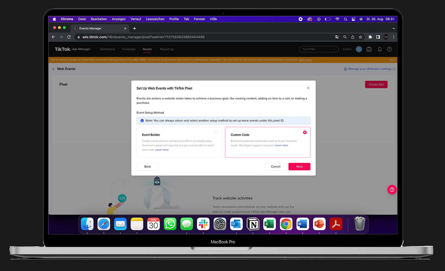This screenshot has width=445, height=271.
Task: Click the browser back arrow
Action: [53, 37]
